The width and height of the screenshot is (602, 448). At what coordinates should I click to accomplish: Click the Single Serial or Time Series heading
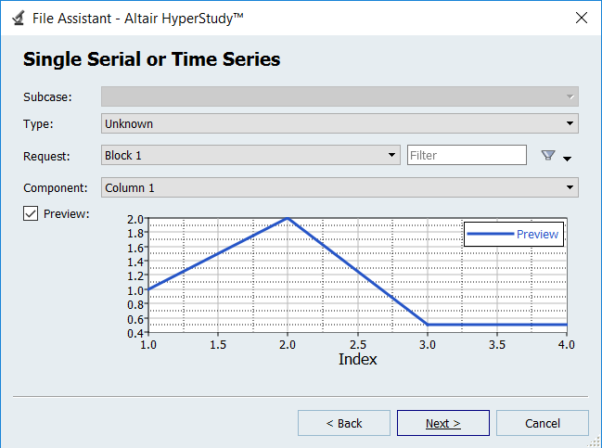point(151,59)
